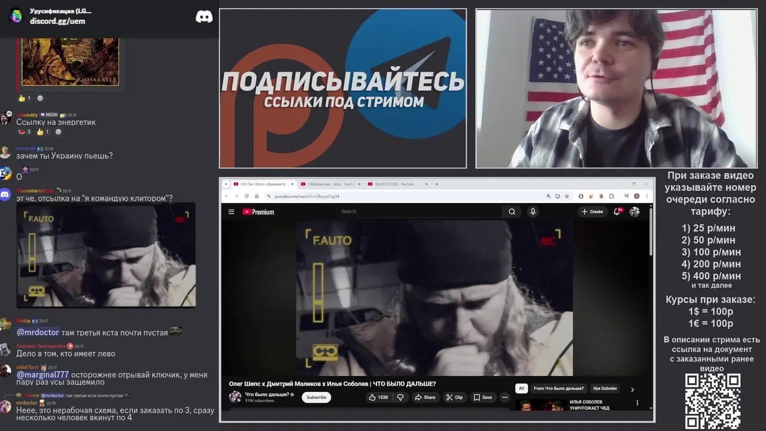Toggle thumbs-up reaction under Ссылку на энергетик
This screenshot has height=431, width=766.
(x=44, y=132)
